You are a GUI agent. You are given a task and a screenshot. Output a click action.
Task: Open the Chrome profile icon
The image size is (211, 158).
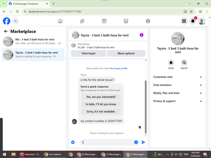[200, 11]
